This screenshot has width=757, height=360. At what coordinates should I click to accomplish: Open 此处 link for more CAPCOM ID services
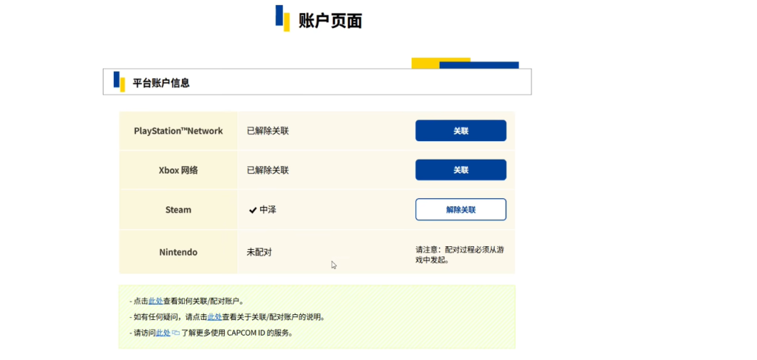[163, 333]
